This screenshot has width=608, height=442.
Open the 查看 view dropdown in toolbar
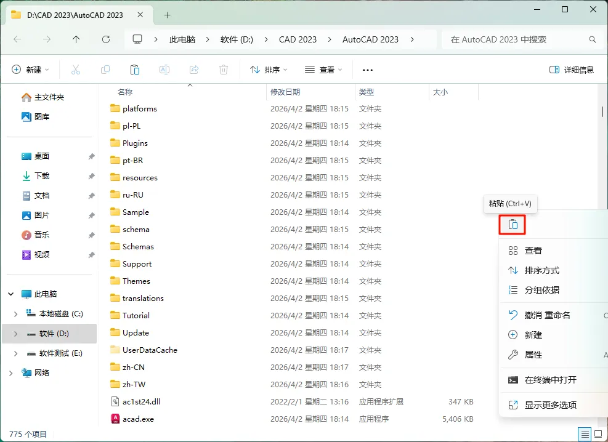tap(323, 70)
